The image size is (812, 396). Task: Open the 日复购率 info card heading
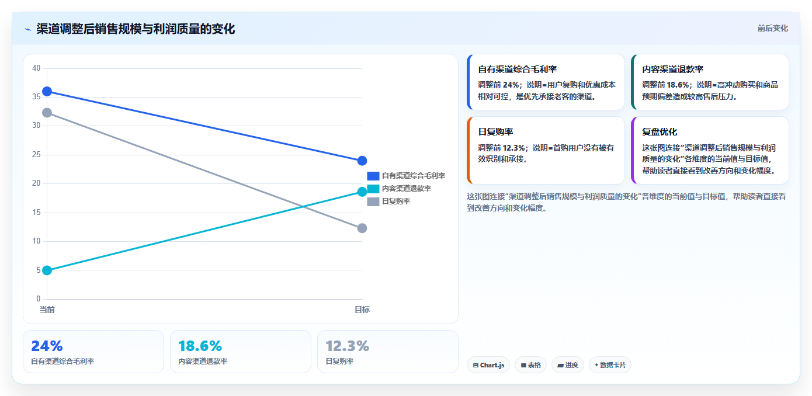point(495,132)
